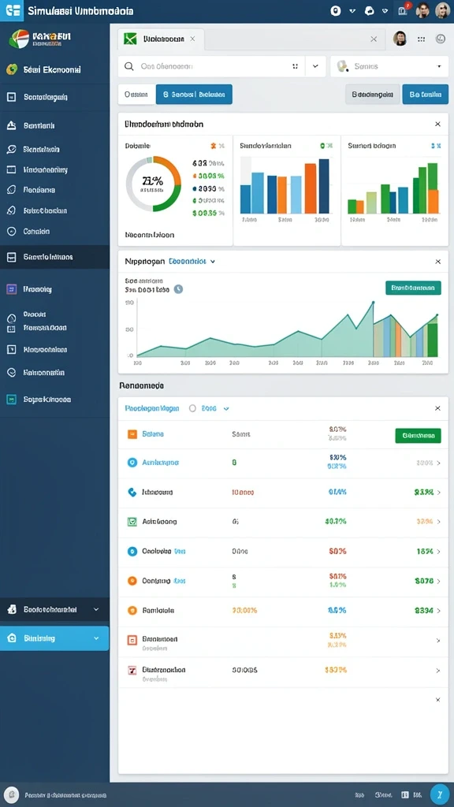The height and width of the screenshot is (807, 454).
Task: Click the magnifier icon in the search box
Action: click(129, 66)
